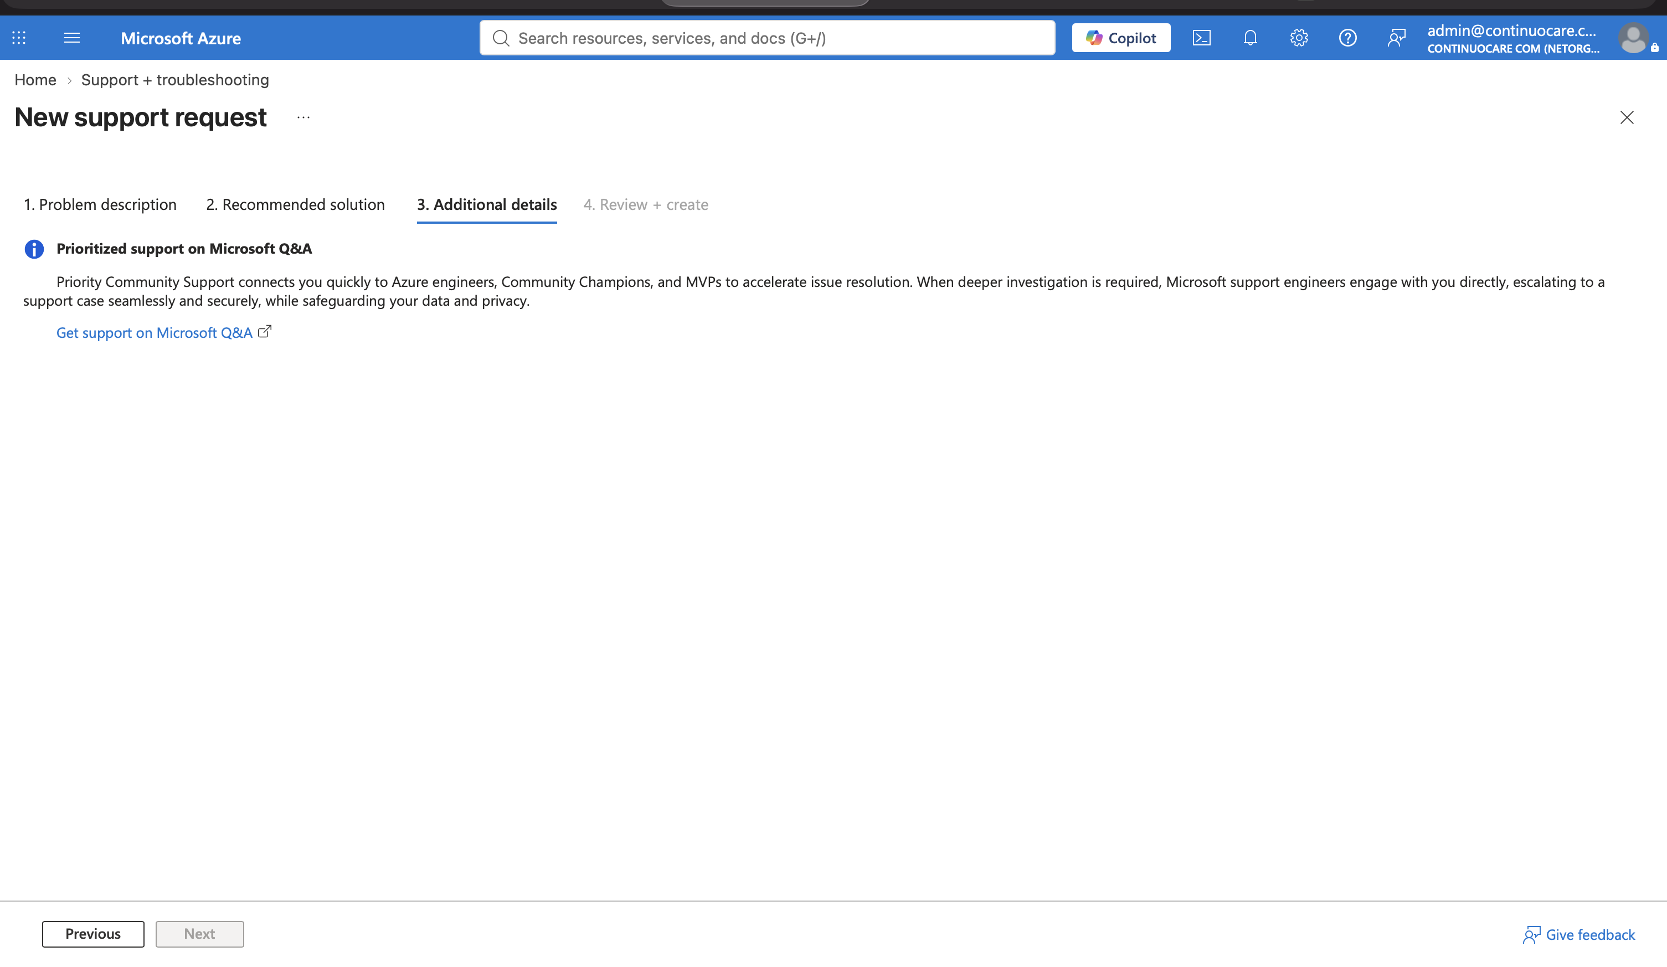
Task: Go to Microsoft Azure home logo text
Action: 181,38
